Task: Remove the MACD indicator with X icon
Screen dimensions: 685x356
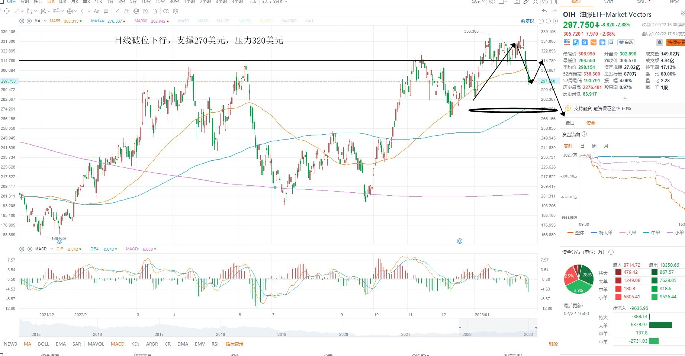Action: pyautogui.click(x=29, y=249)
